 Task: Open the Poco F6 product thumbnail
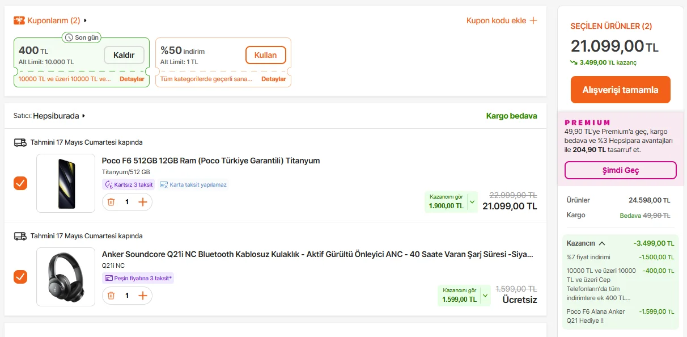coord(66,183)
